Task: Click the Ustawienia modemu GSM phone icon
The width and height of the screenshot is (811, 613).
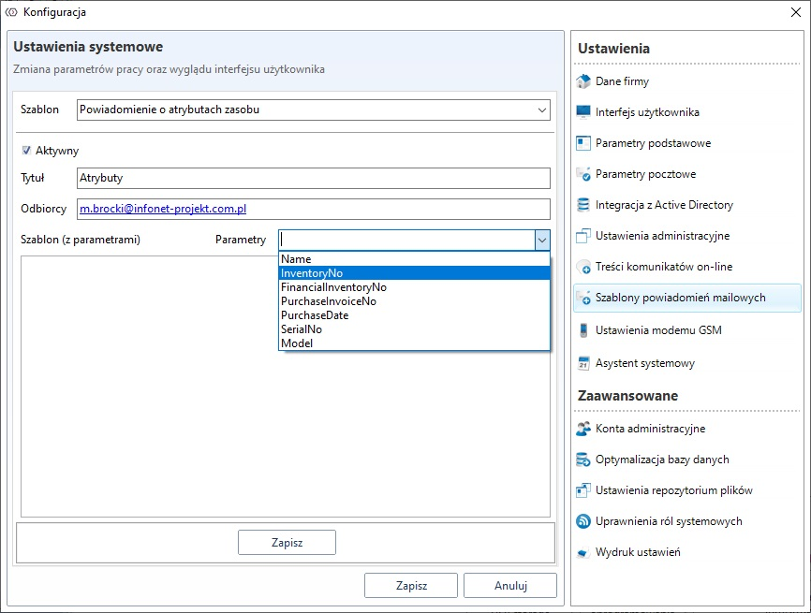Action: (x=583, y=330)
